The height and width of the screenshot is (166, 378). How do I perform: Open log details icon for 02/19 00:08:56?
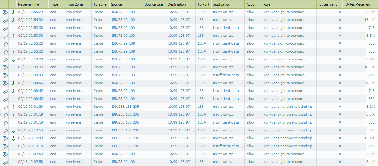(5, 83)
